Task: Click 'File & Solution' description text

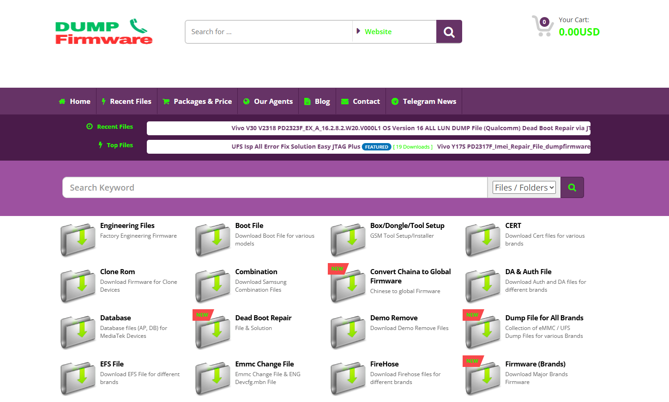Action: pyautogui.click(x=253, y=328)
